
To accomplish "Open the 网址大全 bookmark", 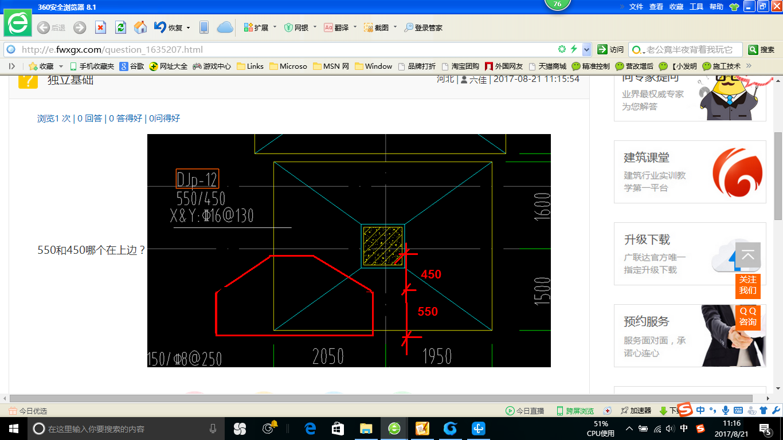I will pos(169,66).
